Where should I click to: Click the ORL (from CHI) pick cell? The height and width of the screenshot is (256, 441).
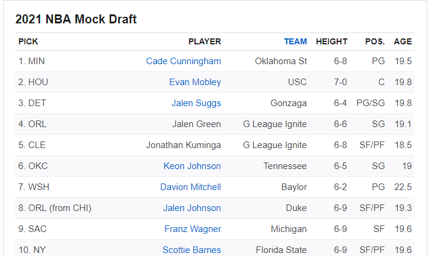click(55, 208)
